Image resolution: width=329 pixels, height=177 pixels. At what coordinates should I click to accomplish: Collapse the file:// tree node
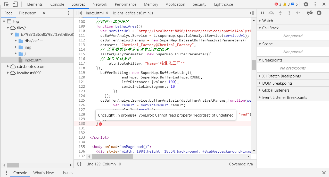(x=8, y=28)
